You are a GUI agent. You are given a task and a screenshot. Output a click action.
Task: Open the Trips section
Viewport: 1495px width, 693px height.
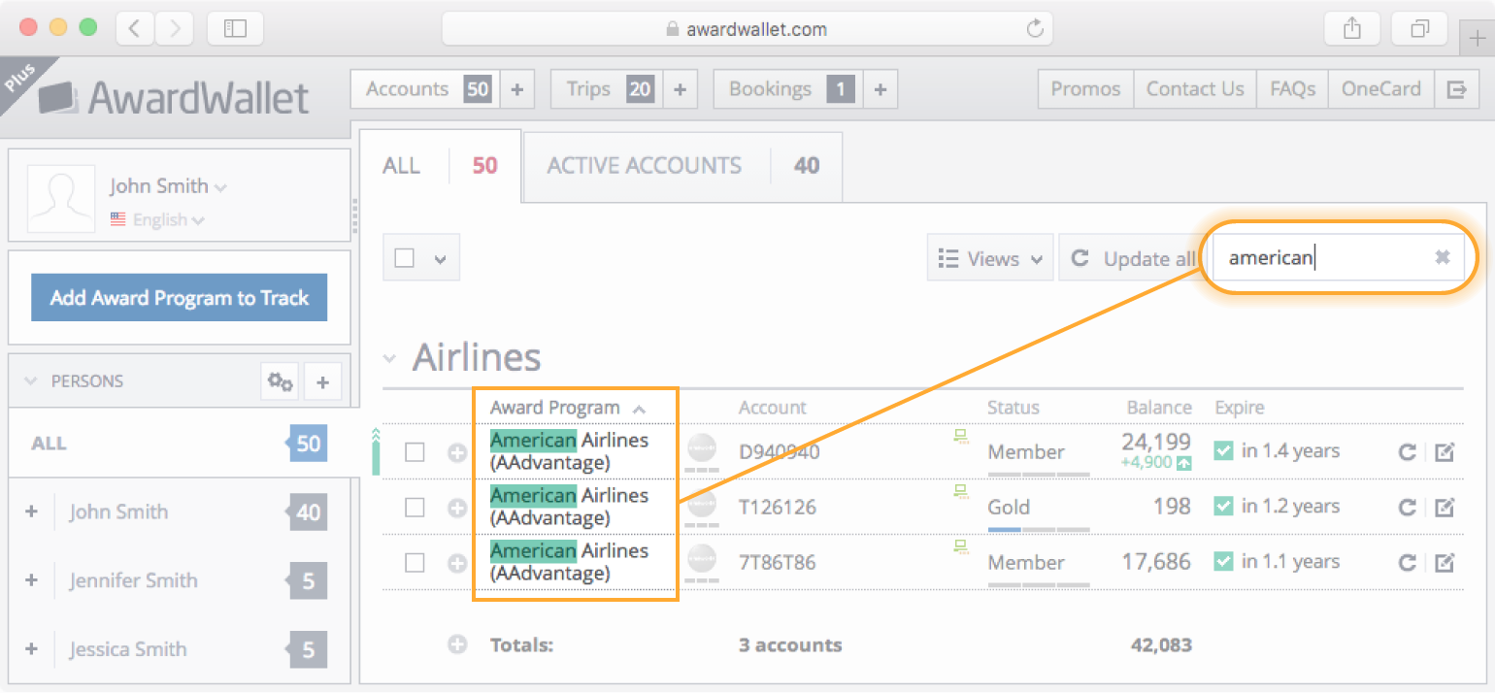[608, 89]
